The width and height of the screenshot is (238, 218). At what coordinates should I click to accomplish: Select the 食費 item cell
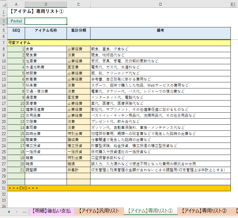click(x=46, y=49)
